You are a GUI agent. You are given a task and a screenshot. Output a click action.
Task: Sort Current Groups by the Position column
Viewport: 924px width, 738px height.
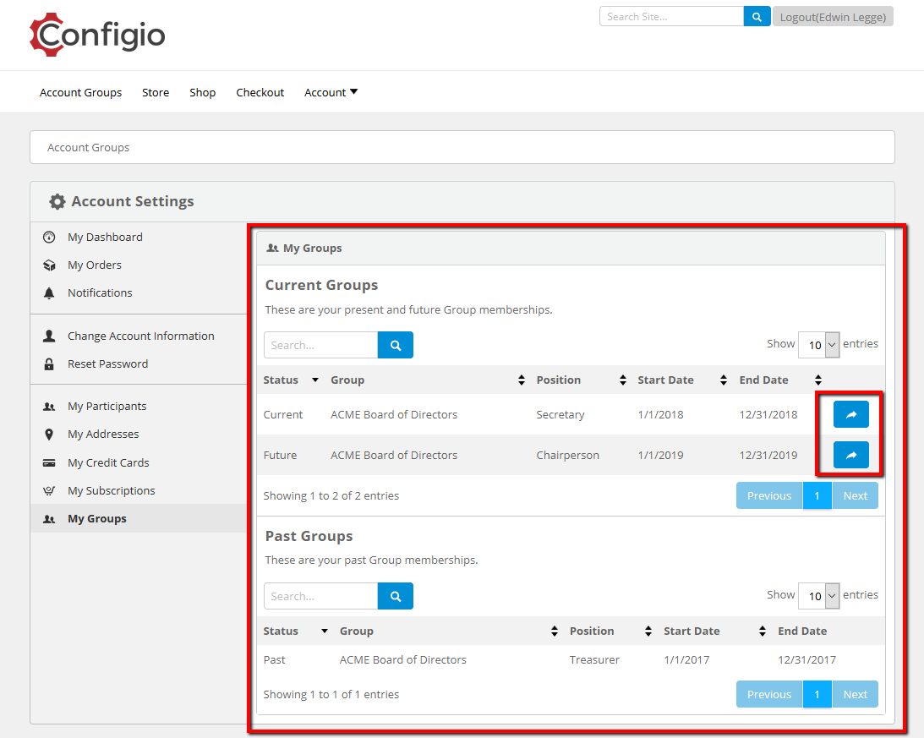(x=559, y=380)
